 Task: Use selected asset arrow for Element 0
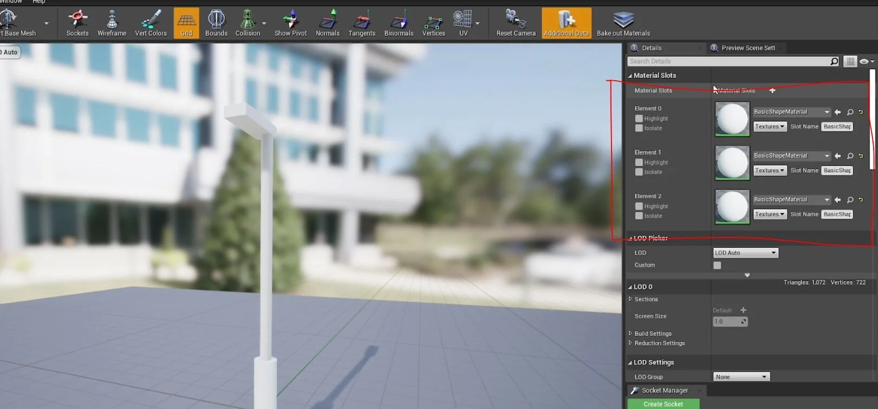click(838, 112)
